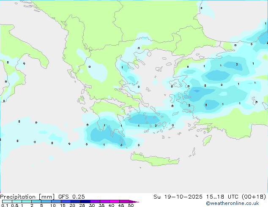The height and width of the screenshot is (207, 268).
Task: Click the island of Crete on the map
Action: point(155,160)
